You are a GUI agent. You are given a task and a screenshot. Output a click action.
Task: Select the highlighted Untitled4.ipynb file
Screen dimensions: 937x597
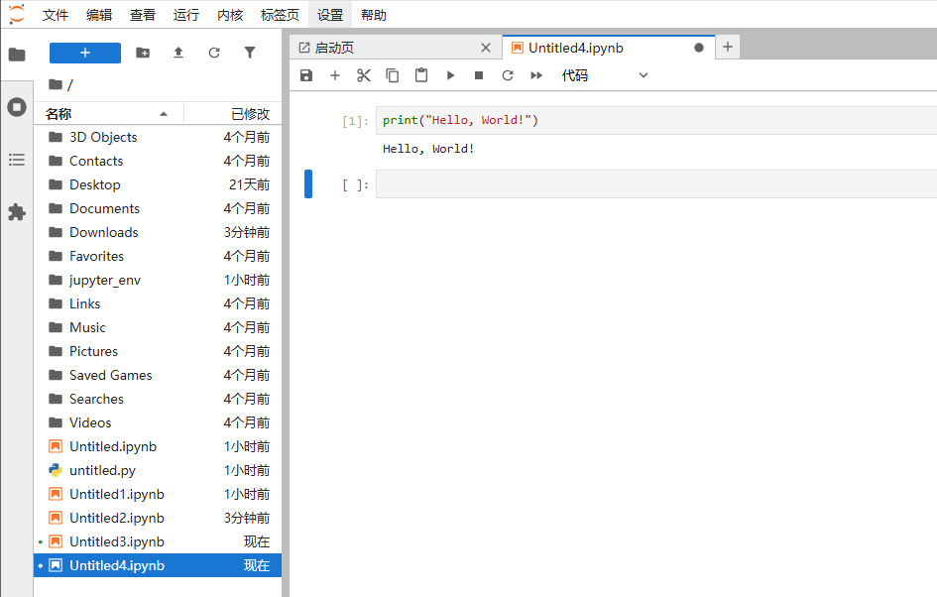158,565
